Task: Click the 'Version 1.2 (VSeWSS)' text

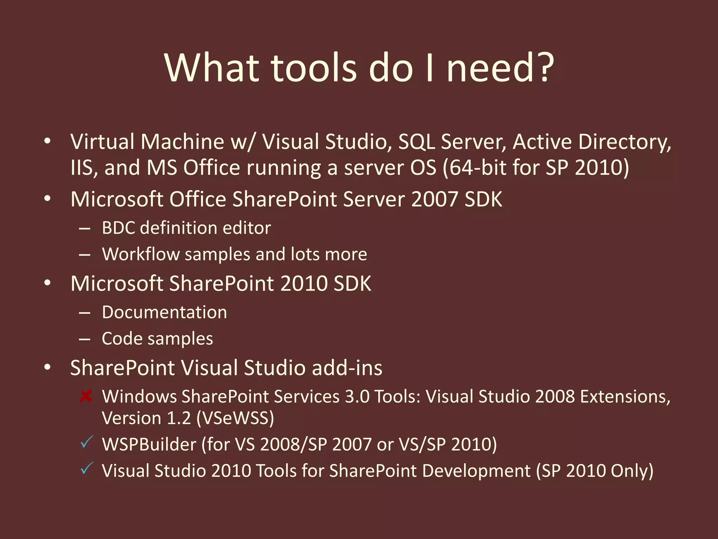Action: click(x=188, y=418)
